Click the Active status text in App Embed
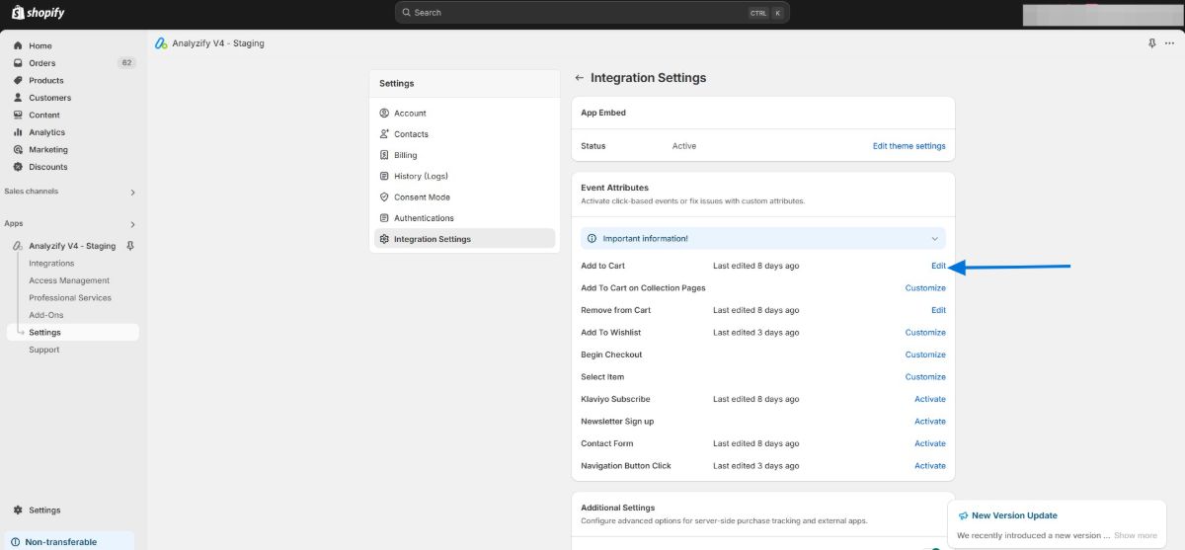The image size is (1185, 550). click(x=684, y=146)
